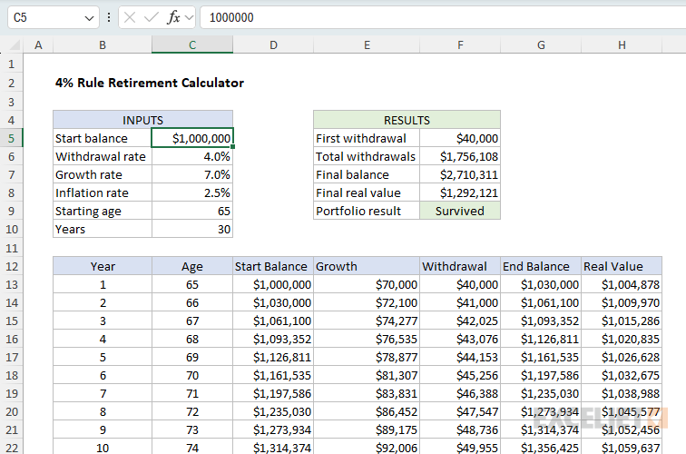Open the Name Box dropdown arrow
The height and width of the screenshot is (454, 686).
89,18
